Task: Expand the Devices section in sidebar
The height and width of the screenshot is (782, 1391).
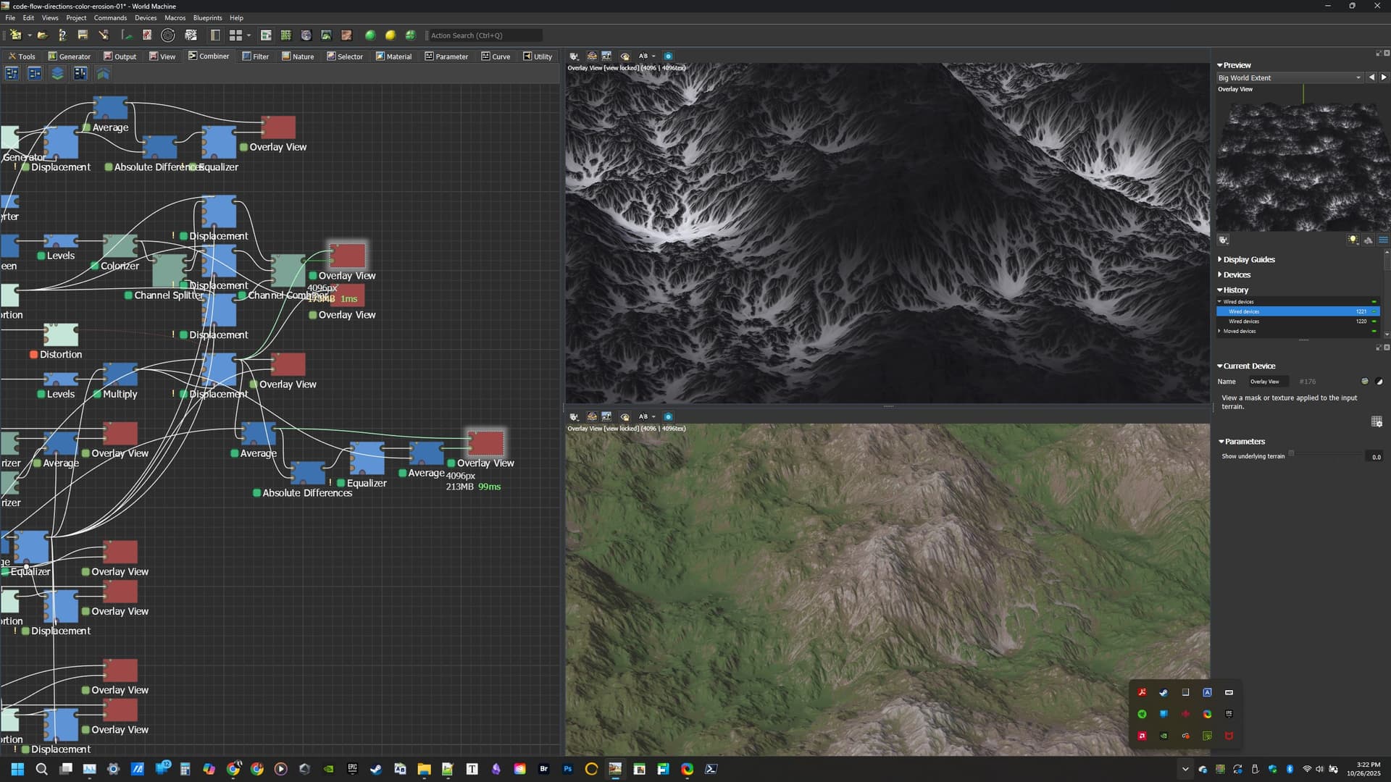Action: 1236,274
